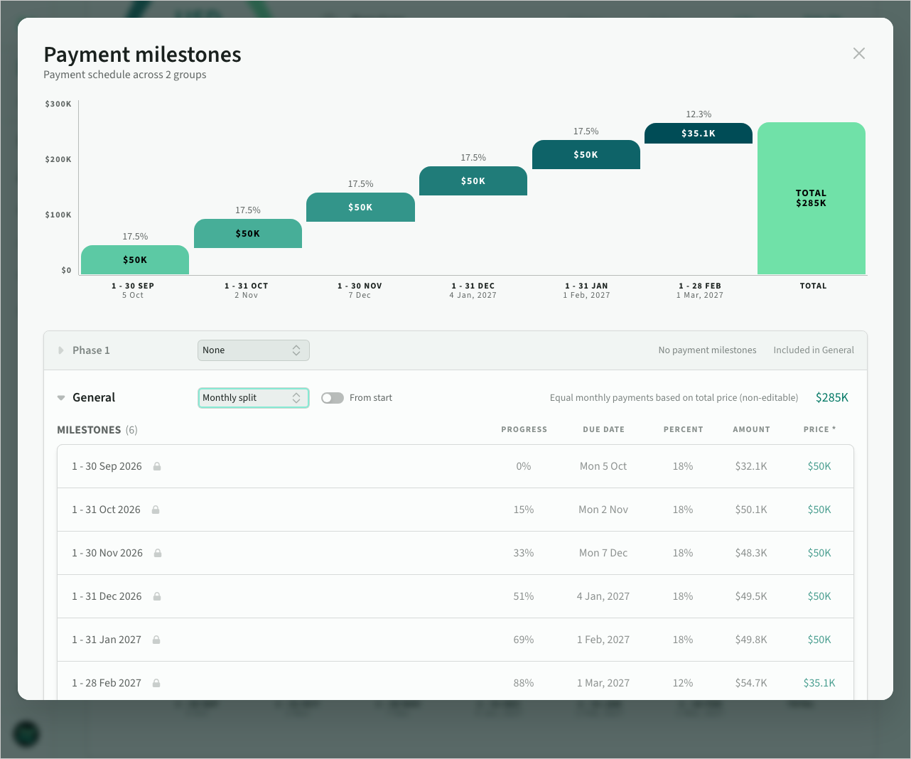Click lock icon beside 1 - 30 Sep 2026
The height and width of the screenshot is (759, 911).
[157, 466]
